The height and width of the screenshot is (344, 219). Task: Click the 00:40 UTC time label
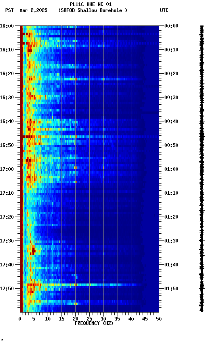171,121
